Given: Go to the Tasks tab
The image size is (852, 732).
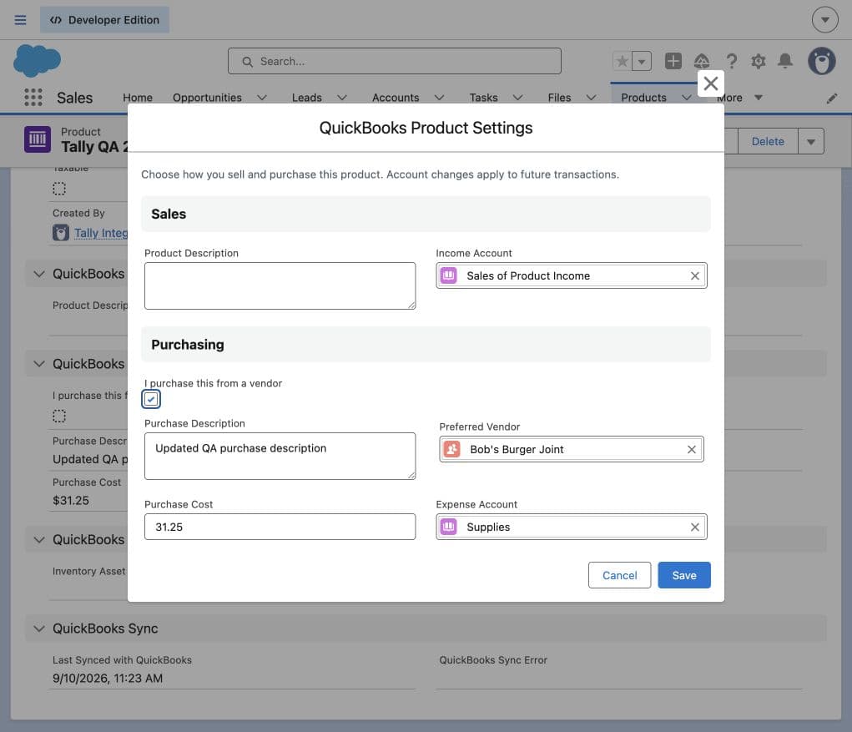Looking at the screenshot, I should click(484, 98).
